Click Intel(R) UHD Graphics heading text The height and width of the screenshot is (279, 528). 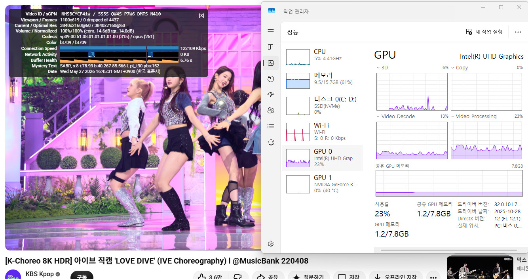click(492, 57)
